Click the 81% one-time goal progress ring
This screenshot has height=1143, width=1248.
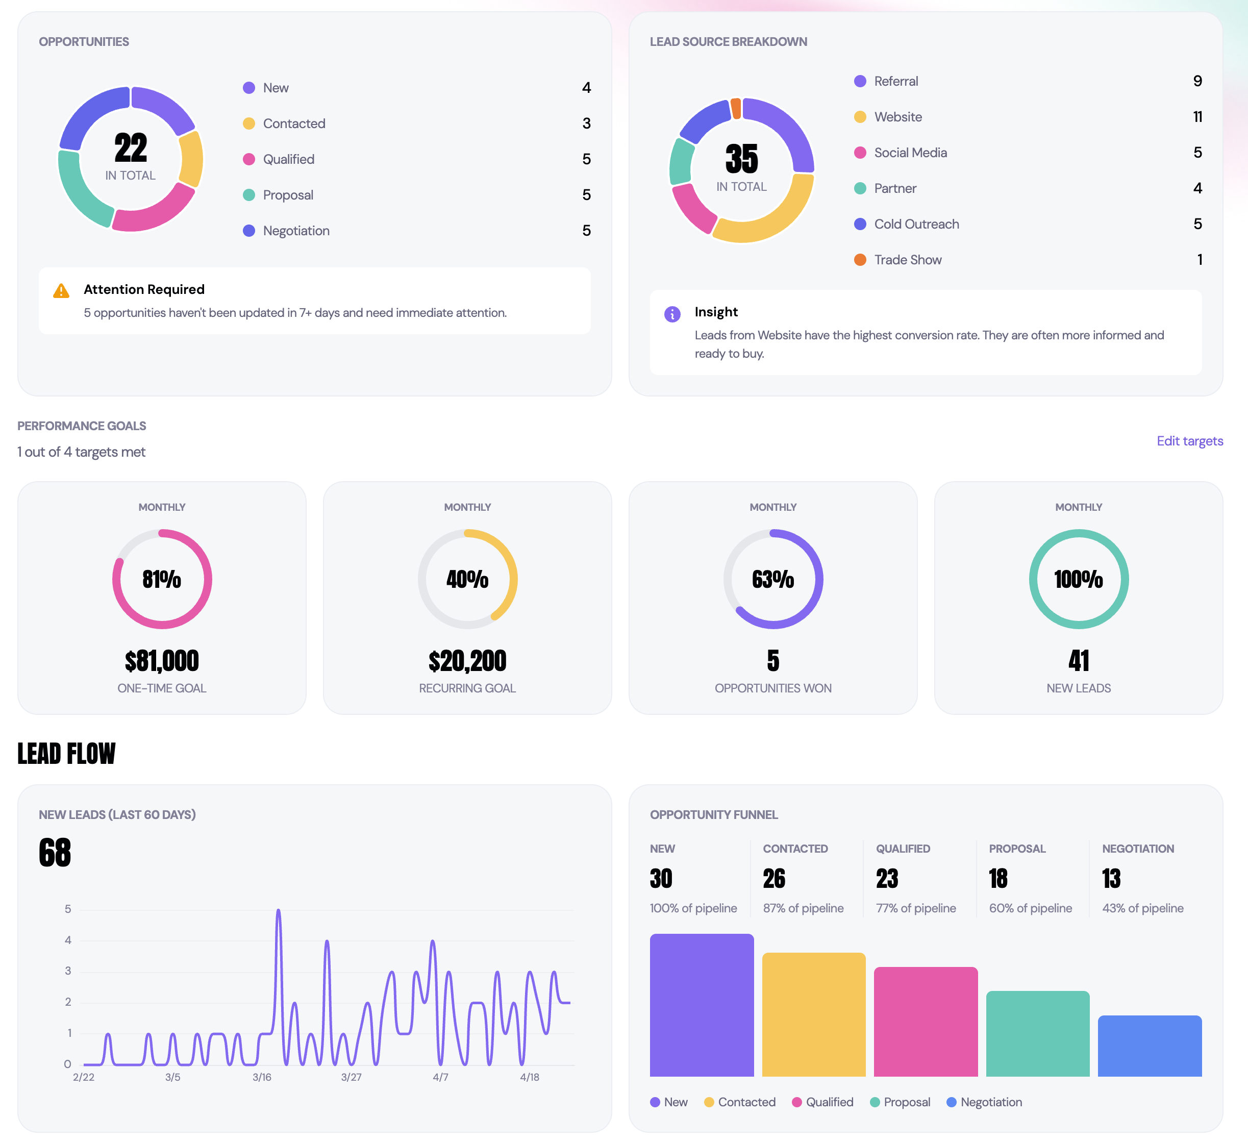pyautogui.click(x=162, y=579)
